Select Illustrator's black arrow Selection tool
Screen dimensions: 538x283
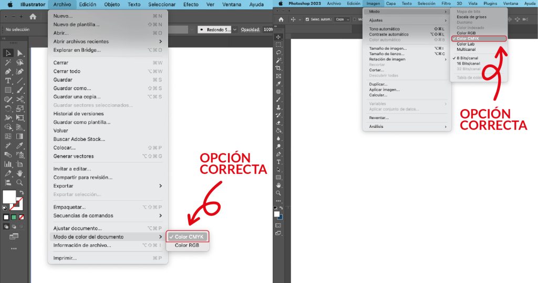(x=8, y=53)
